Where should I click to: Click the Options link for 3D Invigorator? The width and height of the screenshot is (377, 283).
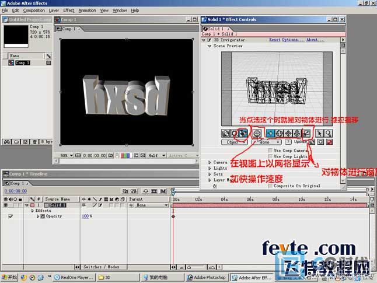(292, 40)
